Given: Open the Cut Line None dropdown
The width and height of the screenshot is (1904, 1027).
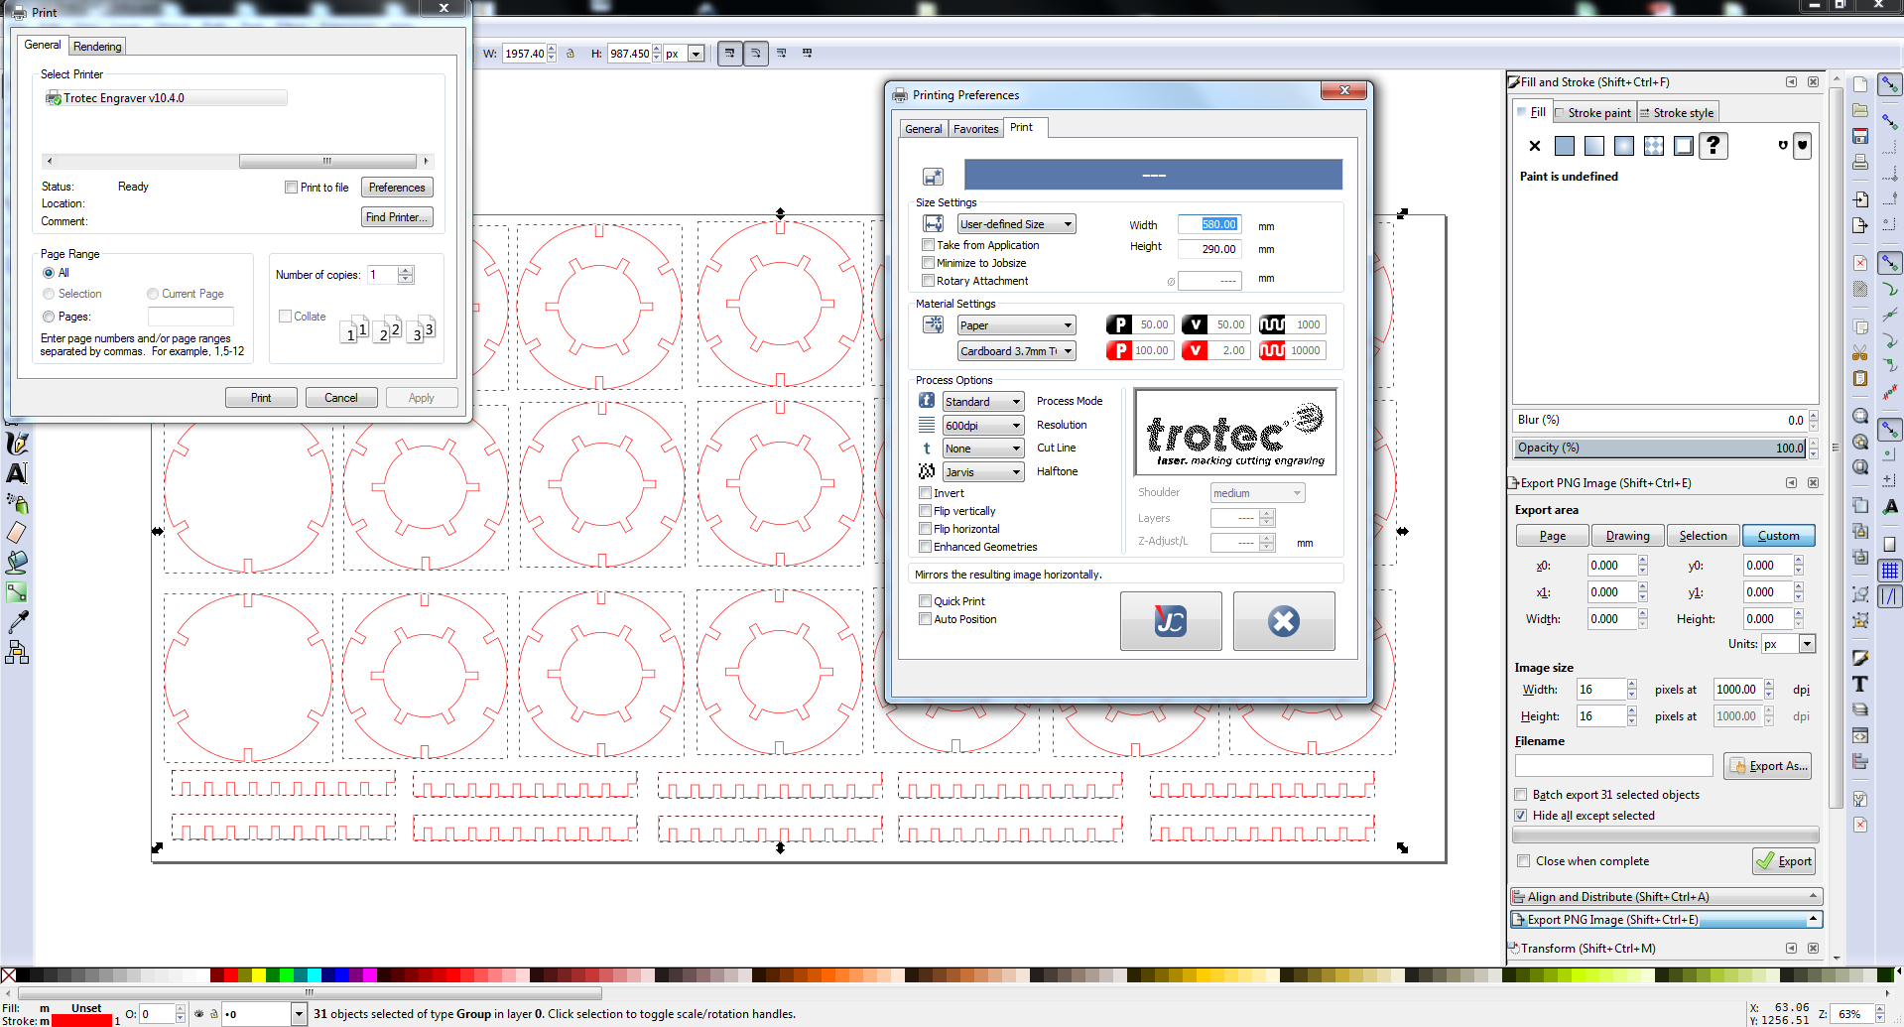Looking at the screenshot, I should click(x=983, y=449).
